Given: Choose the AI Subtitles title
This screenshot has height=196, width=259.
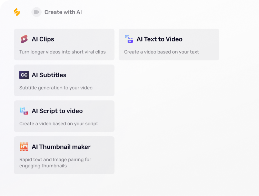Looking at the screenshot, I should point(49,75).
